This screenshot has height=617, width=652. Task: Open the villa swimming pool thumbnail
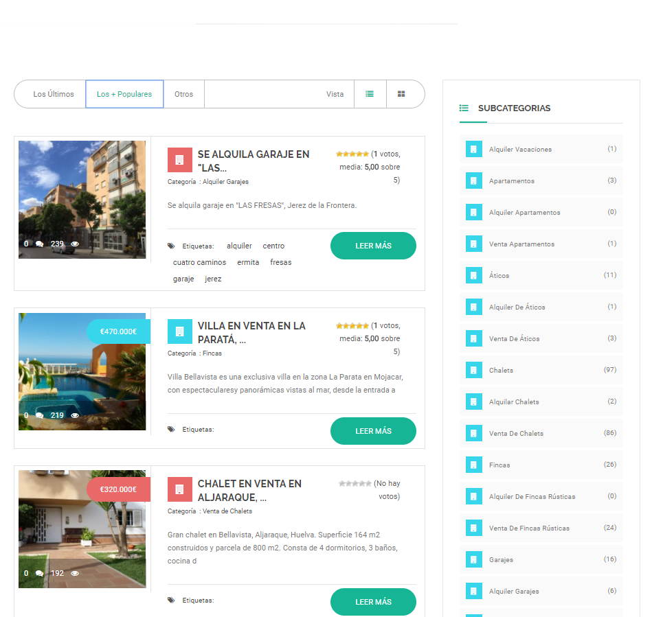pos(82,371)
